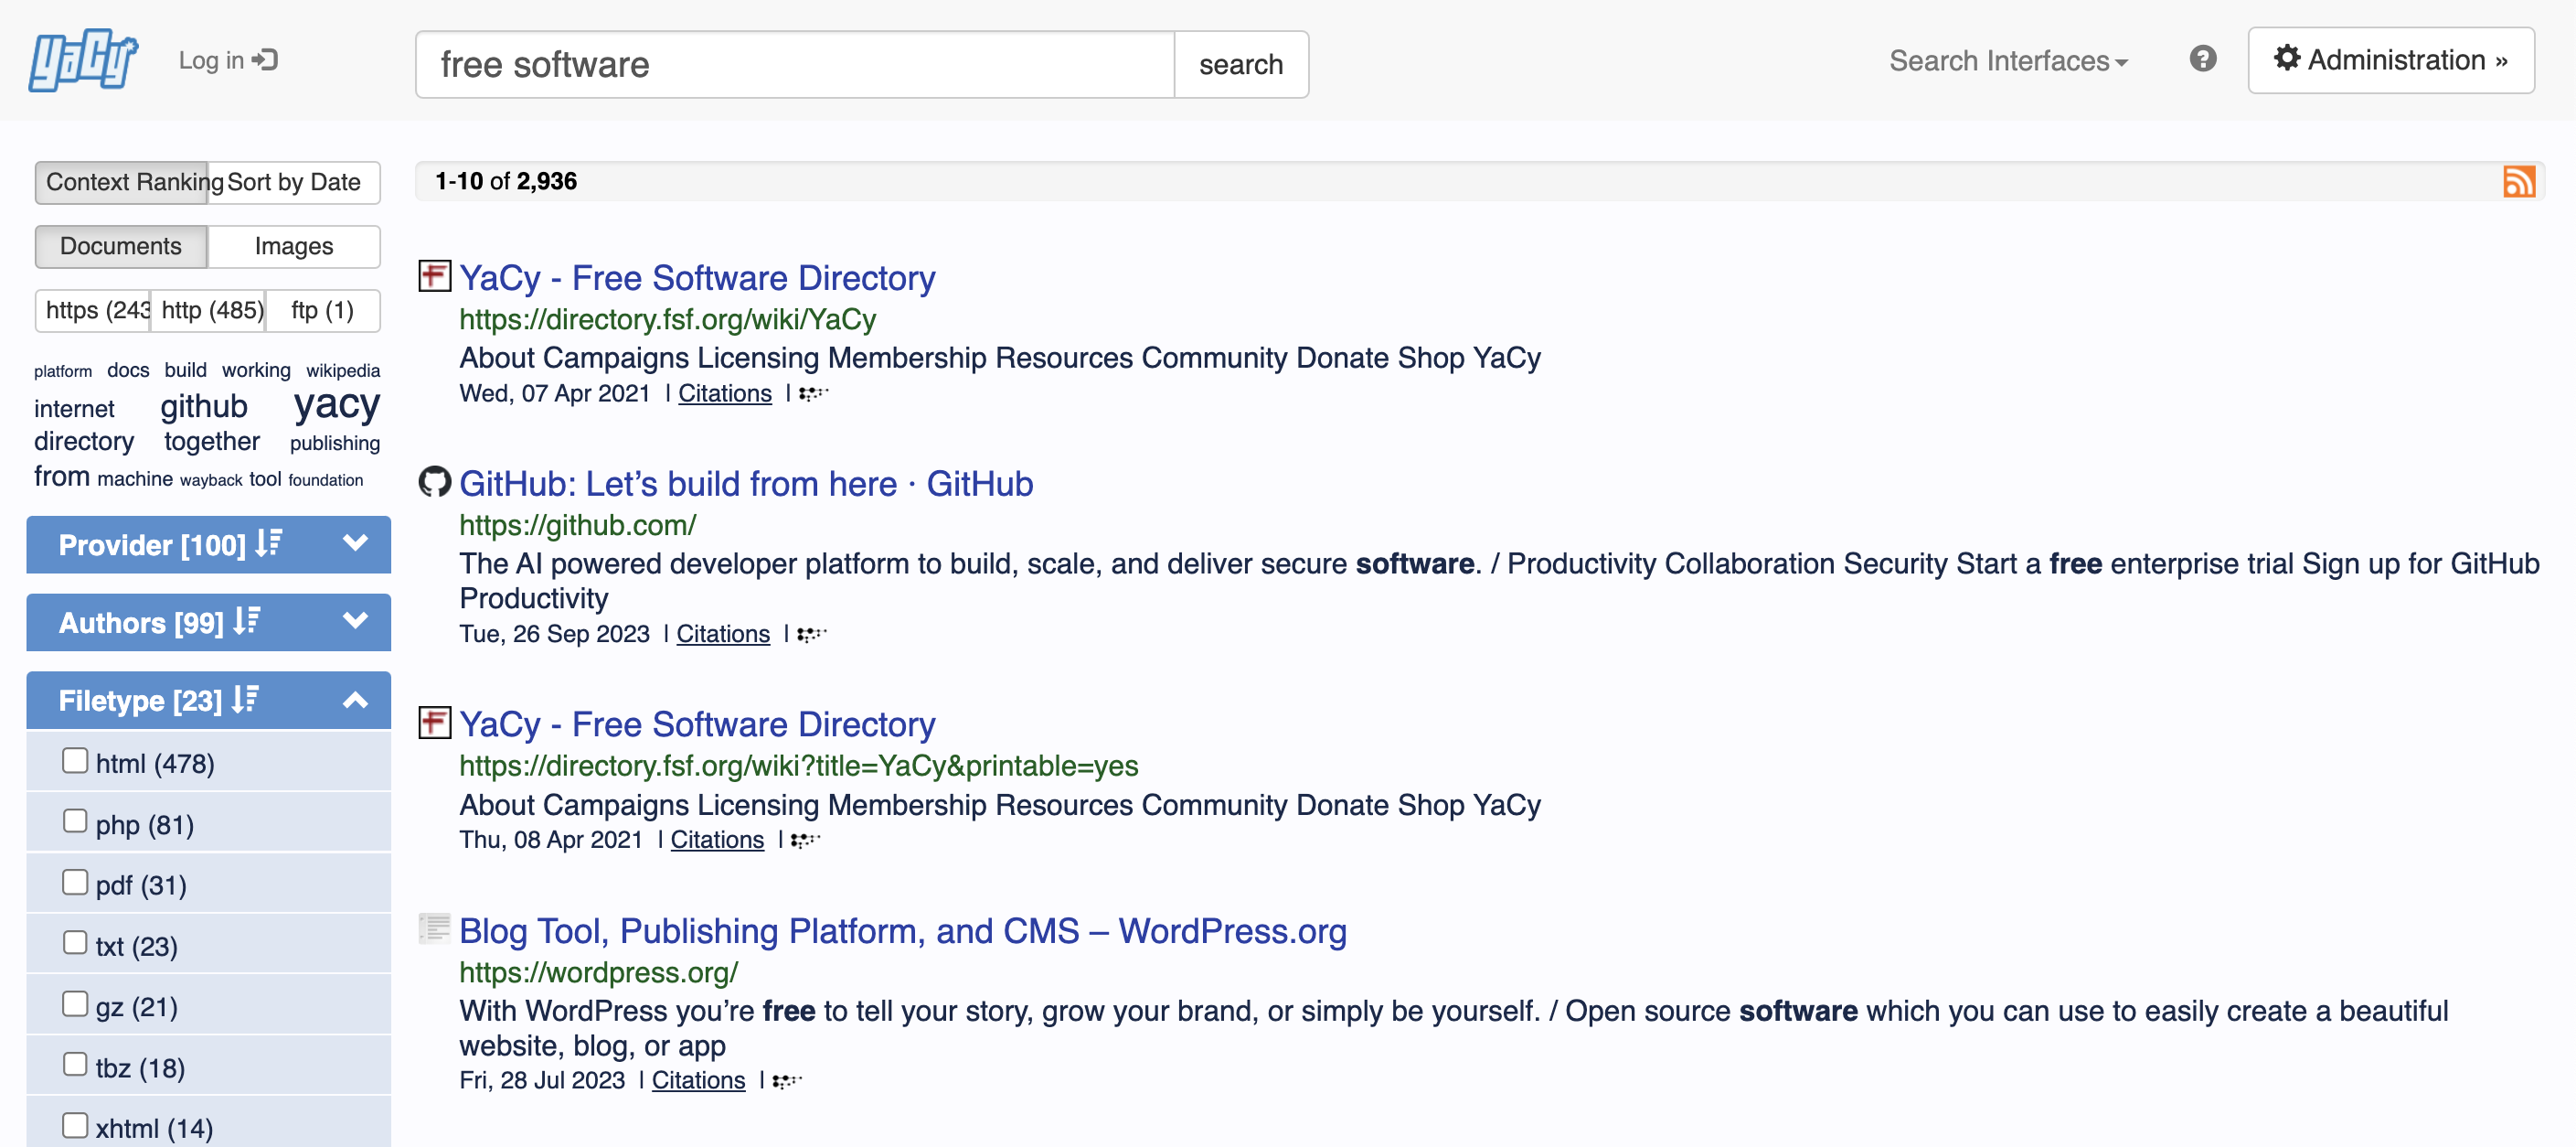The image size is (2576, 1147).
Task: Open the Administration button
Action: point(2390,60)
